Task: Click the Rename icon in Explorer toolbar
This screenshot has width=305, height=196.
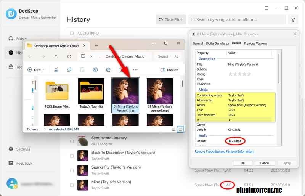Action: point(95,70)
